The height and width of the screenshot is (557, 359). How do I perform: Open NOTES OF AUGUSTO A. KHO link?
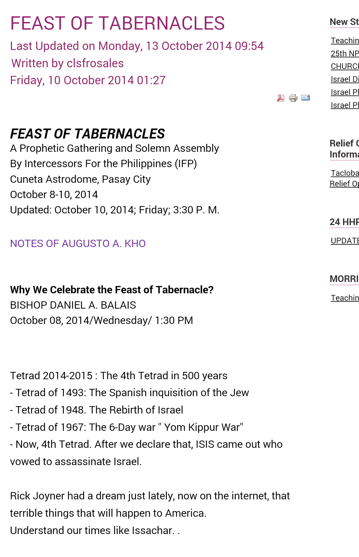(x=78, y=244)
